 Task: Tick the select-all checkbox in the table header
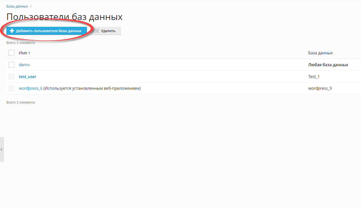point(11,53)
